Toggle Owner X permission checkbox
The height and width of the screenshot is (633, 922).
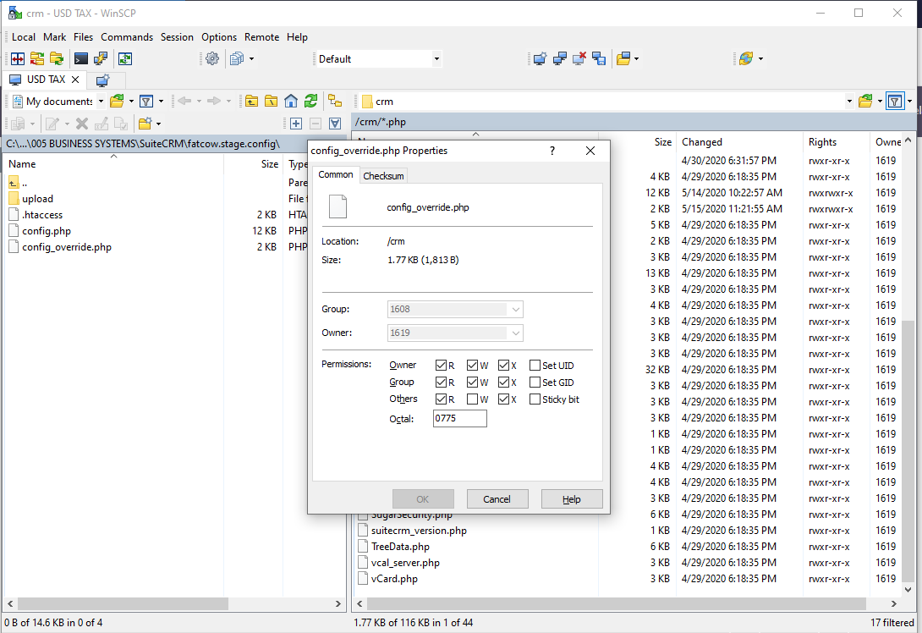pos(503,366)
